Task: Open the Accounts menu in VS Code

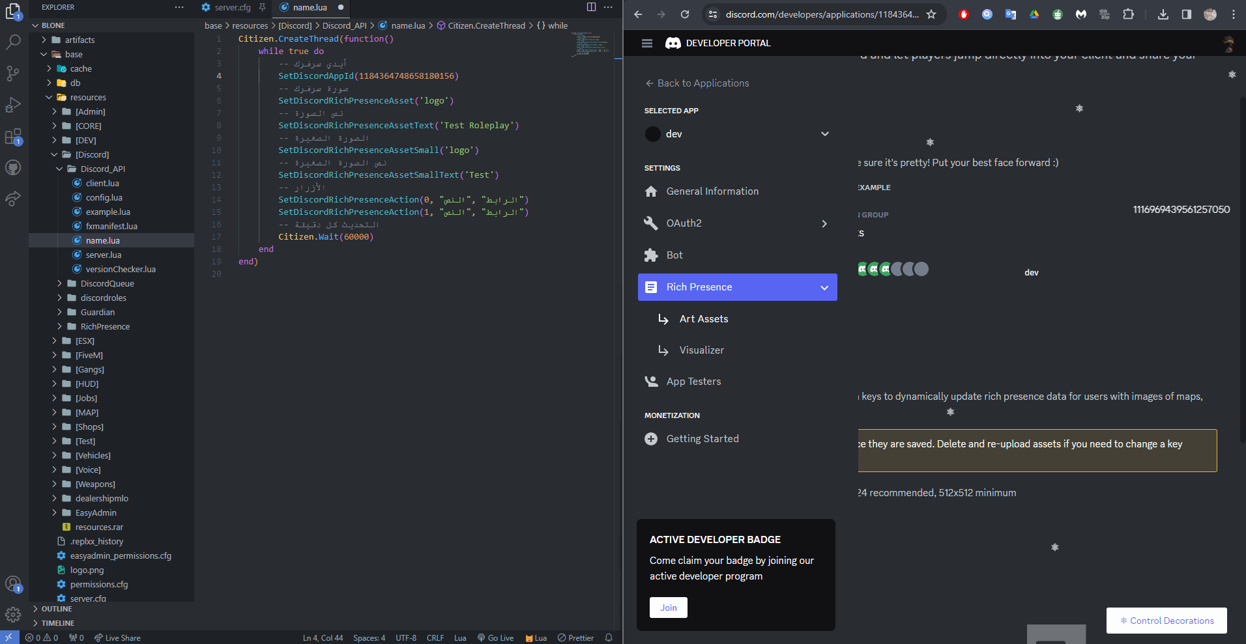Action: click(x=13, y=584)
